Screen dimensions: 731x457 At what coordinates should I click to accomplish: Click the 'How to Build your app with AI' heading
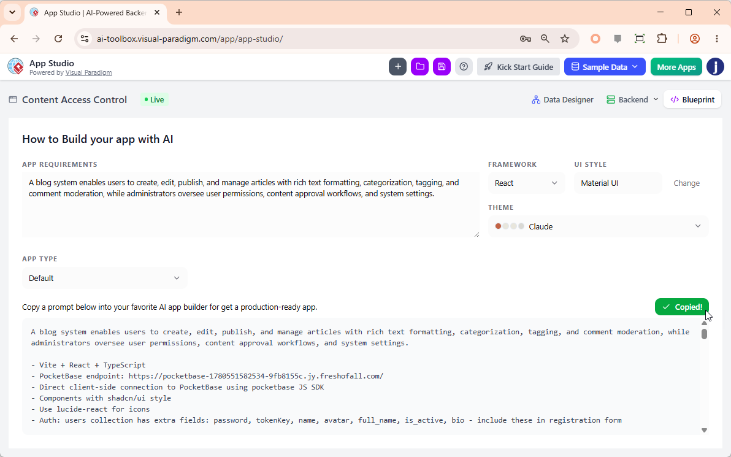tap(98, 139)
